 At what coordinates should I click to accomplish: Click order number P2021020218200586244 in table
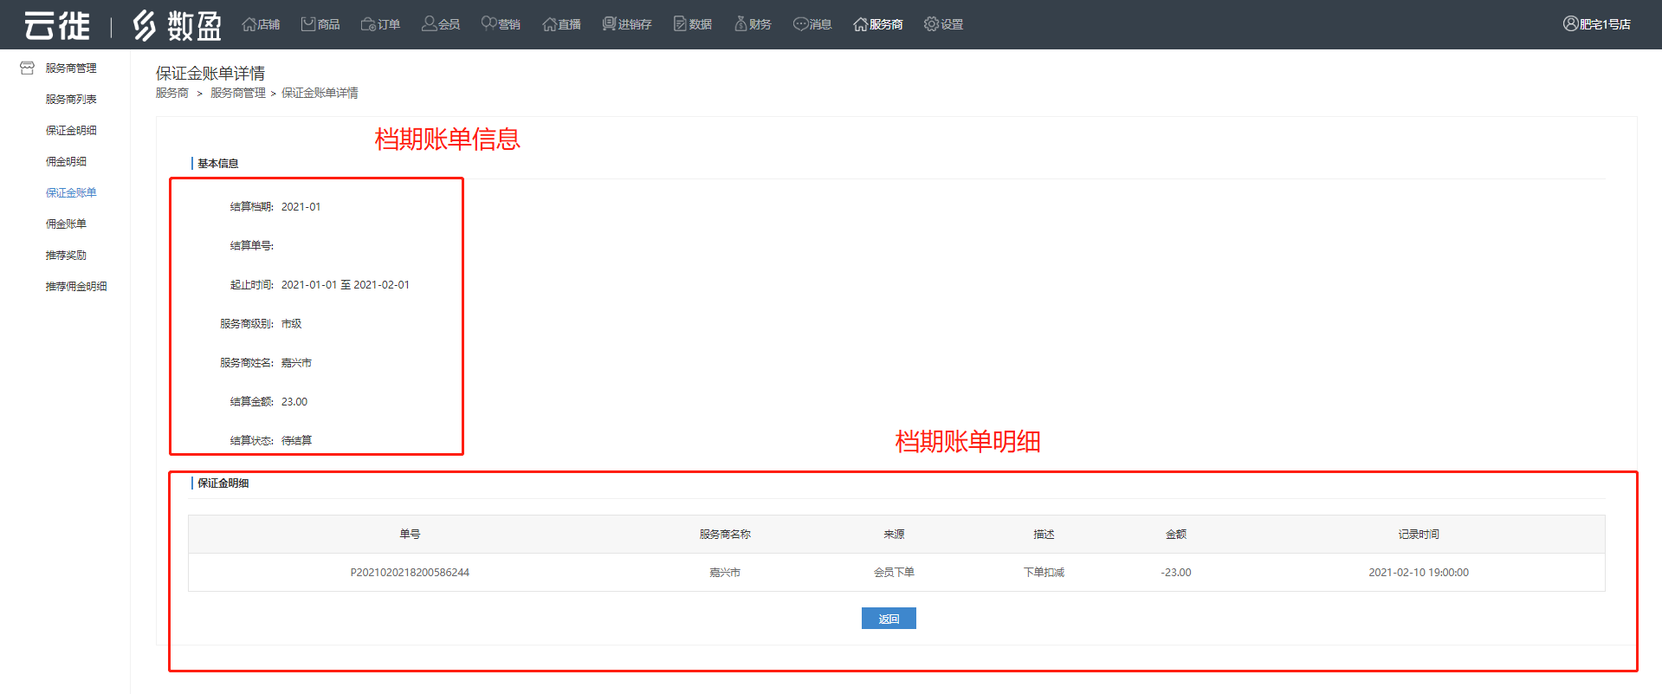click(410, 573)
